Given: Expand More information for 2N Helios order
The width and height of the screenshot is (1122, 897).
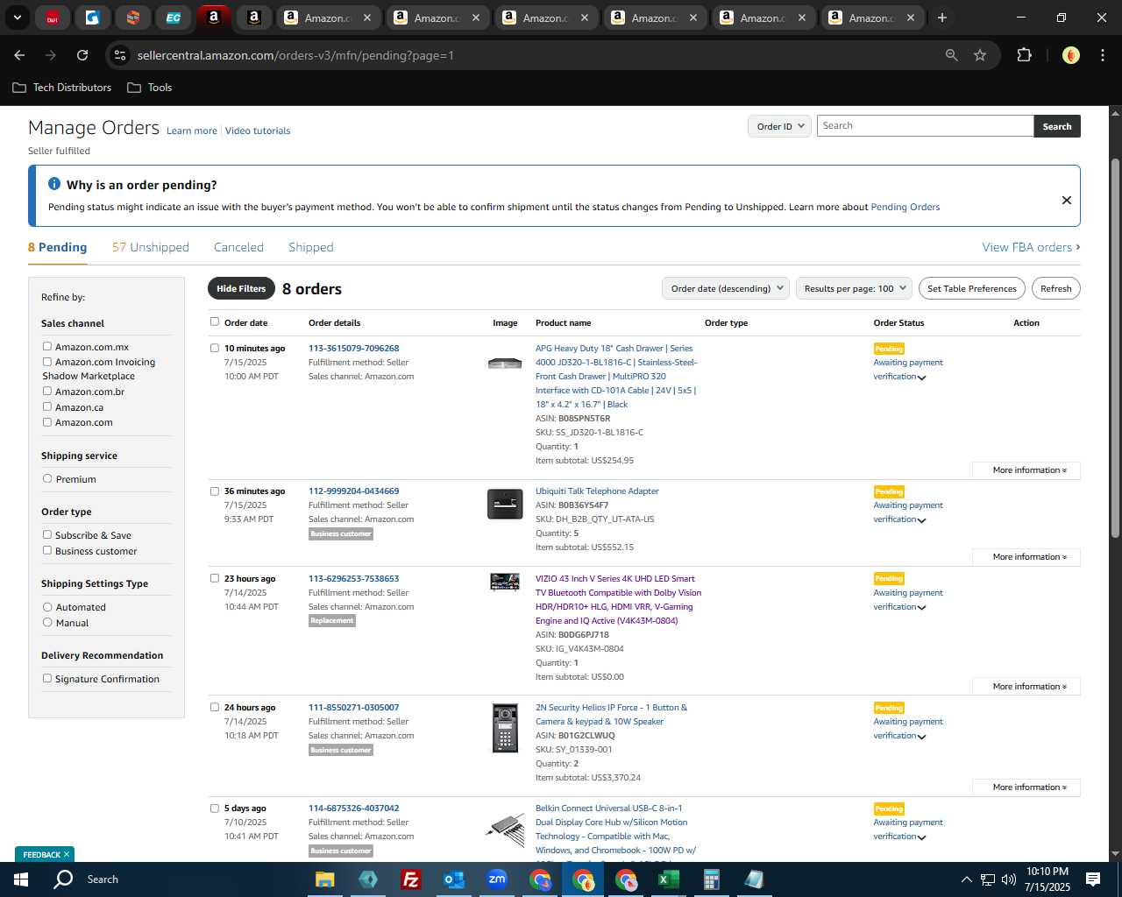Looking at the screenshot, I should click(1026, 788).
